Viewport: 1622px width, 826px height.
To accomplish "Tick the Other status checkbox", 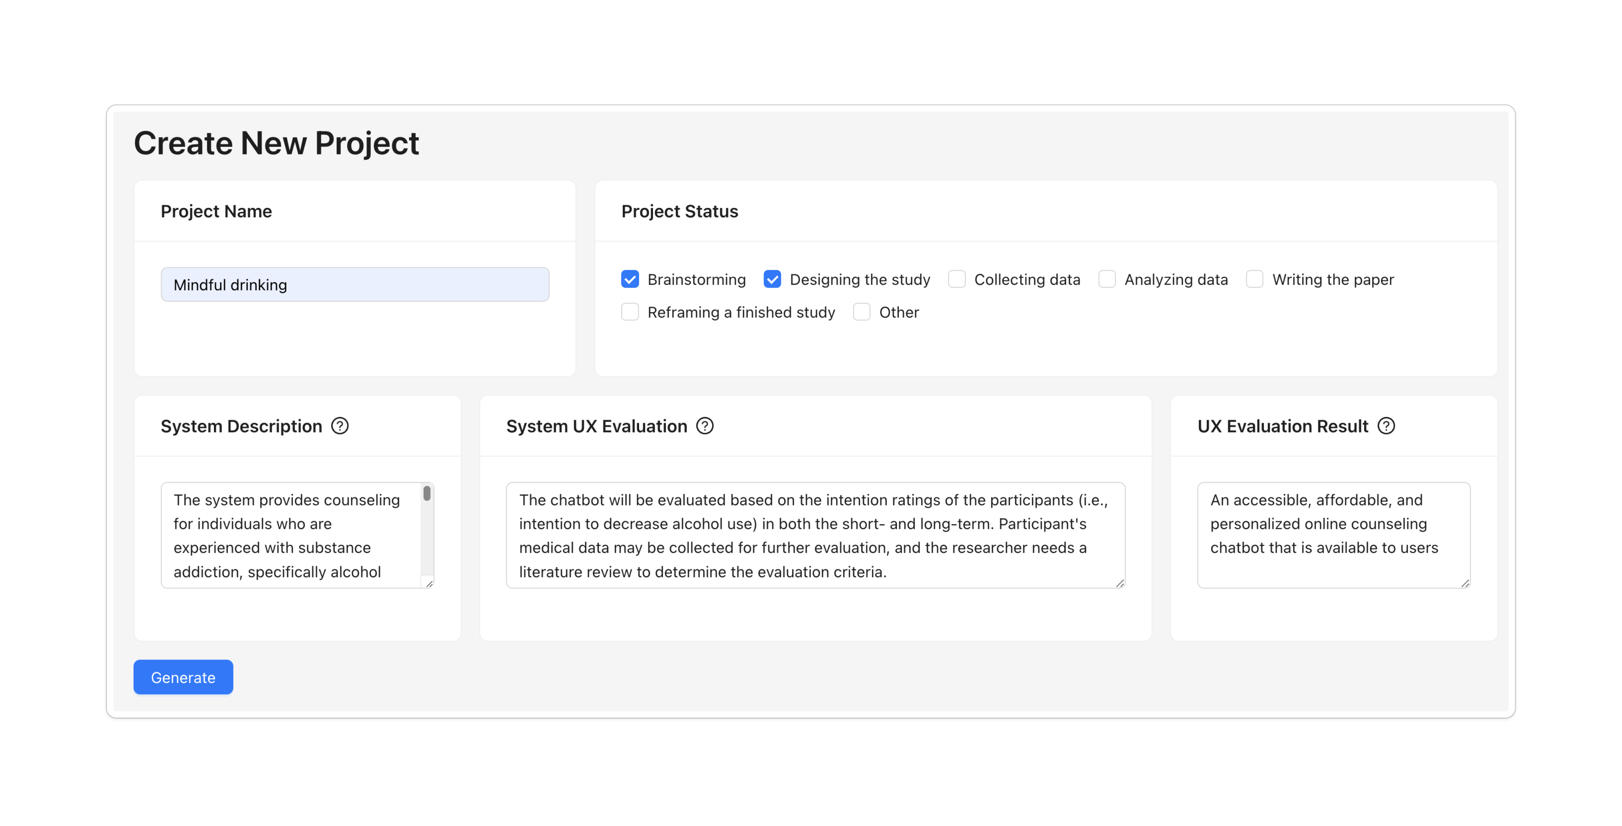I will point(861,311).
